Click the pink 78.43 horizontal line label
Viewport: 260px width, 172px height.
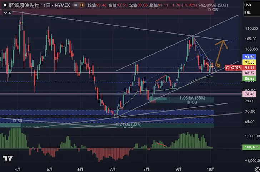249,94
